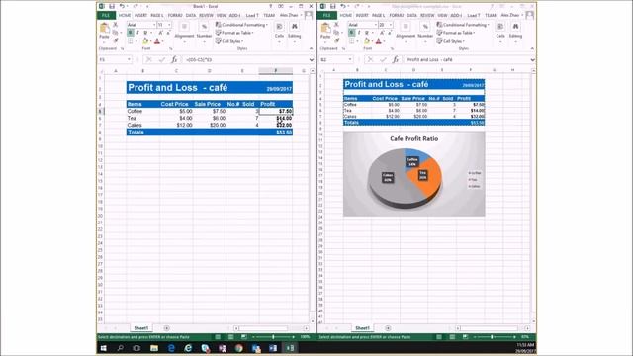
Task: Open Format as Table menu in left window
Action: [x=234, y=33]
